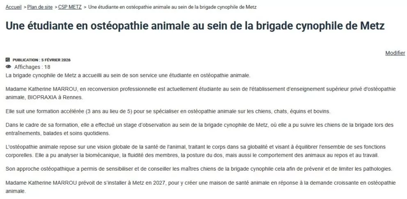Click the calendar icon beside the publication date
Image resolution: width=407 pixels, height=199 pixels.
8,60
